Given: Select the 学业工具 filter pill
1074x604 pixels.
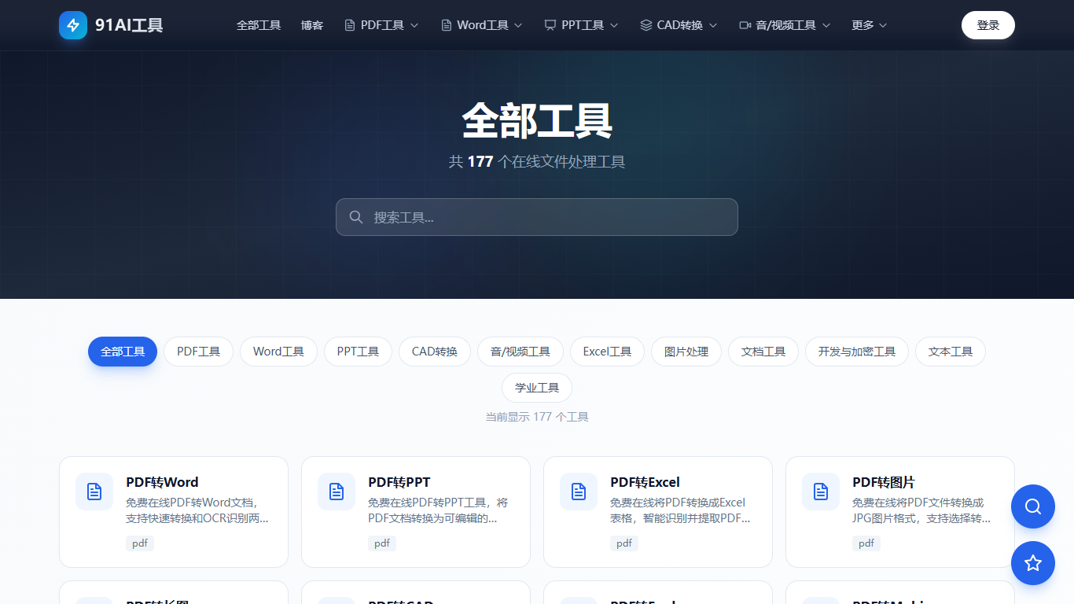Looking at the screenshot, I should pyautogui.click(x=537, y=388).
